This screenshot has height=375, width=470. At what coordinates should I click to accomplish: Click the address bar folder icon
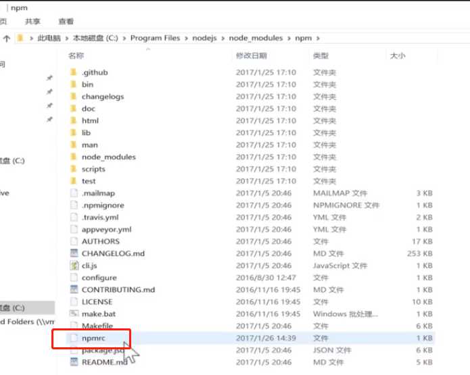pyautogui.click(x=20, y=38)
